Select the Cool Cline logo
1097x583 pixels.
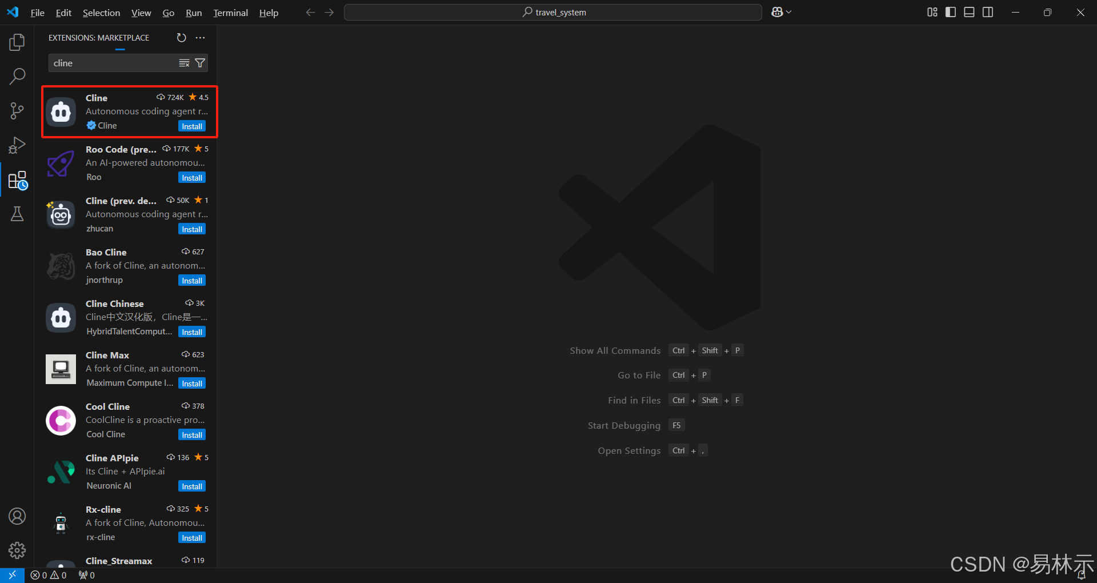[61, 421]
